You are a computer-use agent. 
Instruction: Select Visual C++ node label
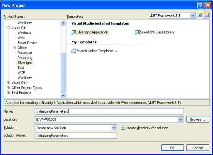[x=20, y=83]
